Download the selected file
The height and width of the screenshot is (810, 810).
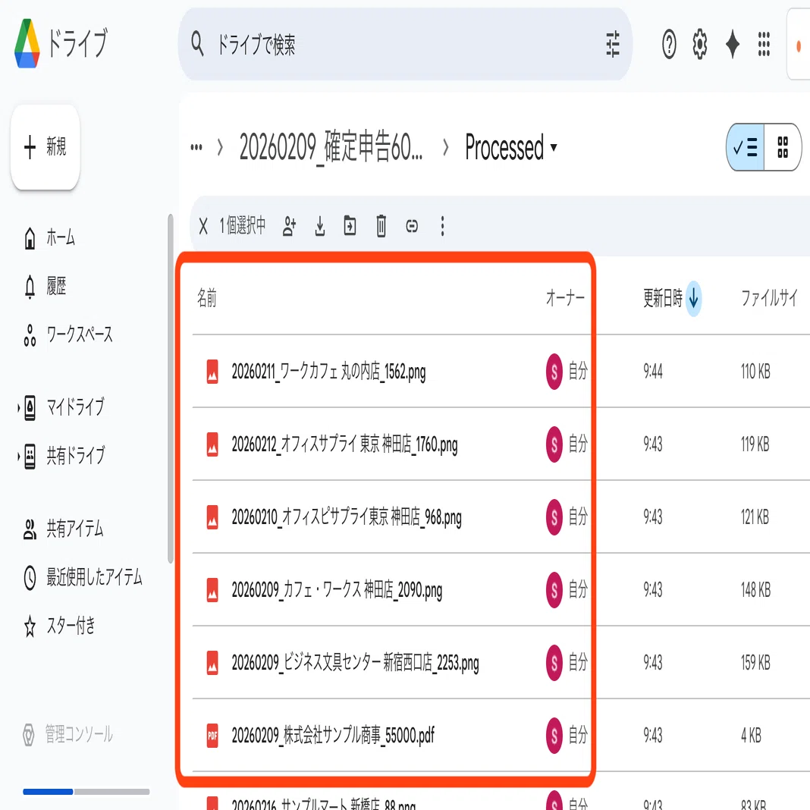pos(320,226)
